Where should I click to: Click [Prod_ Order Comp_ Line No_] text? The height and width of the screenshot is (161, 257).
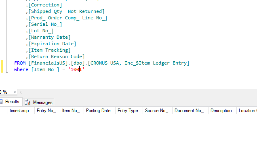click(68, 18)
